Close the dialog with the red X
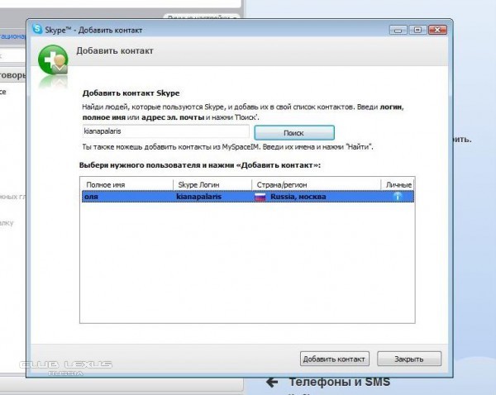This screenshot has height=395, width=496. pyautogui.click(x=438, y=30)
